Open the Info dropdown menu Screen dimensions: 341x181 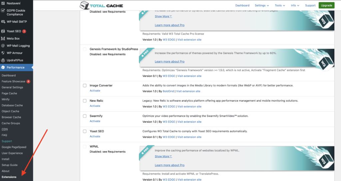tap(295, 6)
